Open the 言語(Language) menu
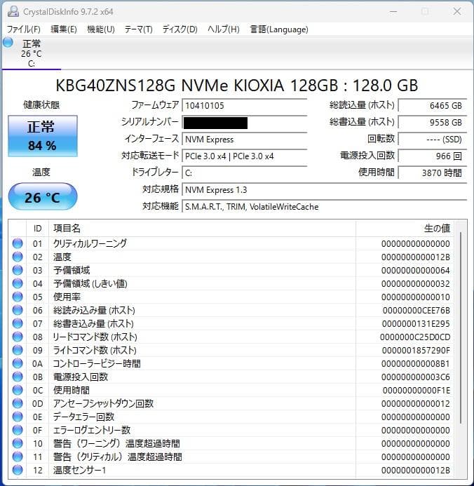This screenshot has width=474, height=486. pos(279,29)
